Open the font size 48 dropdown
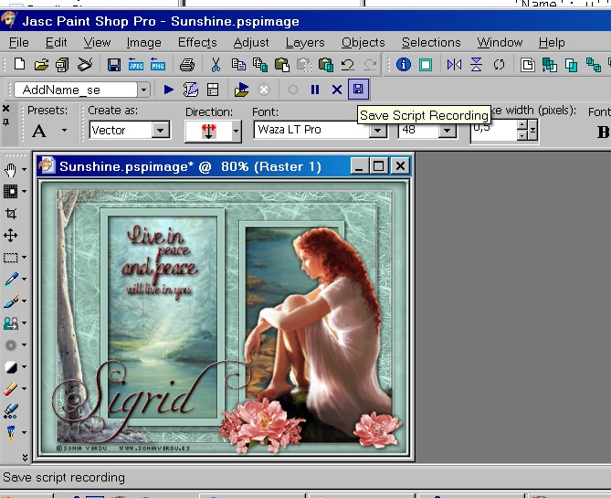Viewport: 611px width, 498px height. tap(447, 130)
